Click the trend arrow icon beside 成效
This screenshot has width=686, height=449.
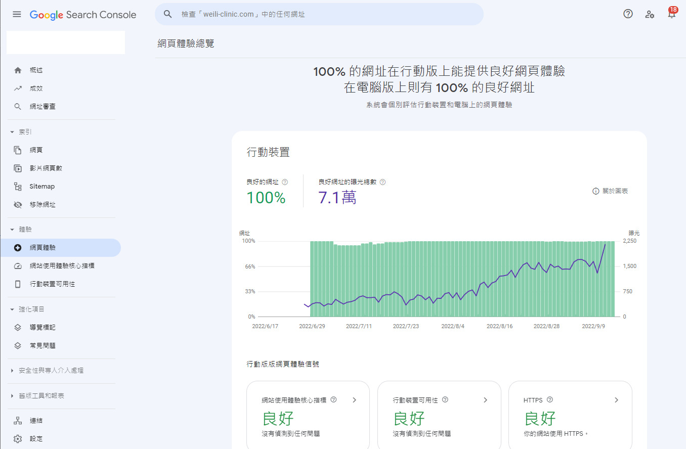click(x=18, y=88)
